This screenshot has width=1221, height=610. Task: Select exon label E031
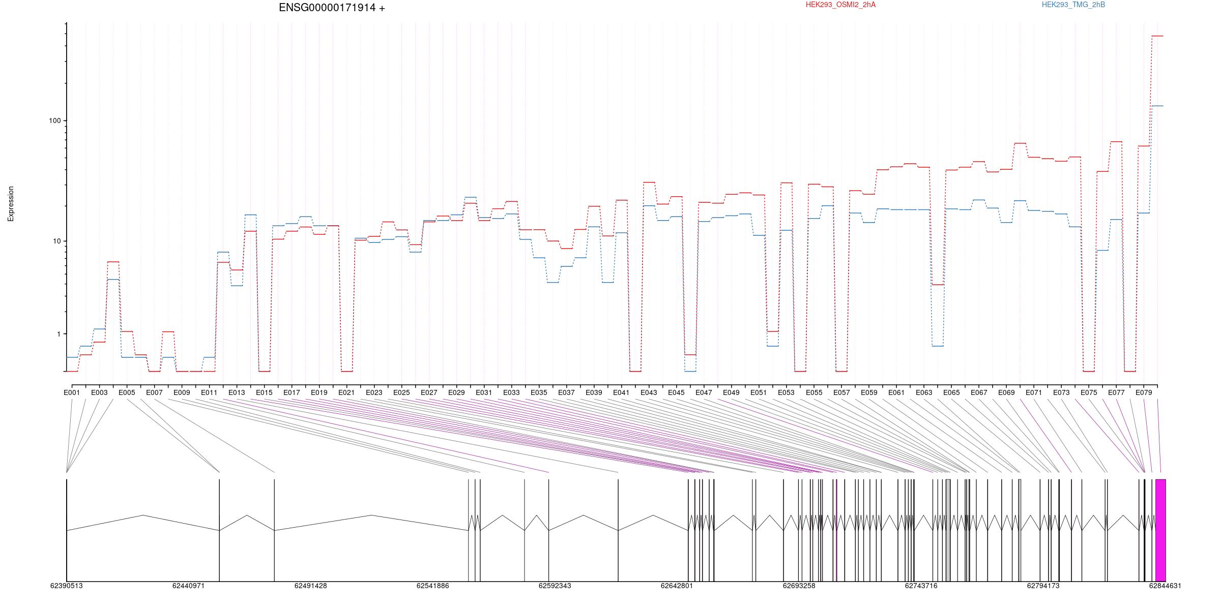pos(484,392)
